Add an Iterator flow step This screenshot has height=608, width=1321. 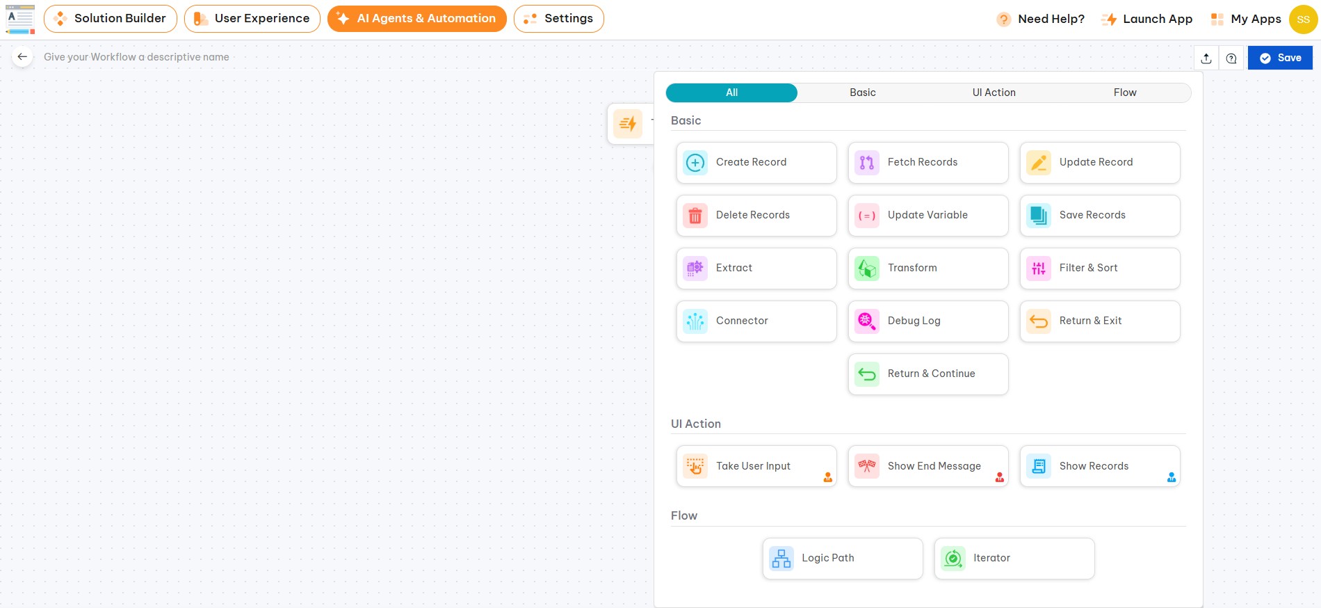[1014, 559]
